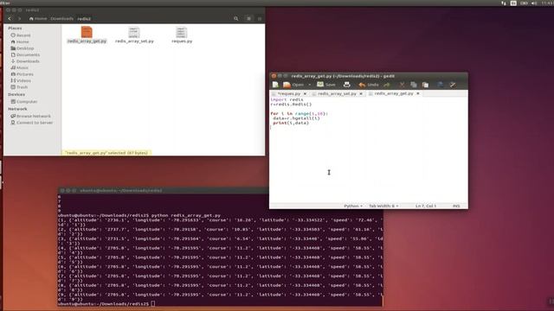
Task: Go back in the file manager
Action: click(x=10, y=19)
